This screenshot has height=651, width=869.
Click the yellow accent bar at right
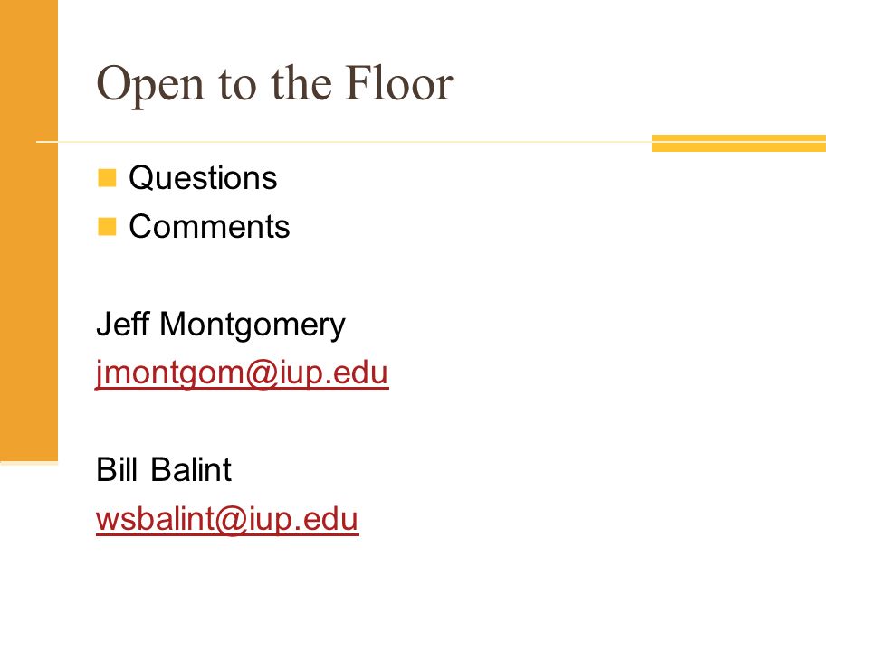(739, 143)
